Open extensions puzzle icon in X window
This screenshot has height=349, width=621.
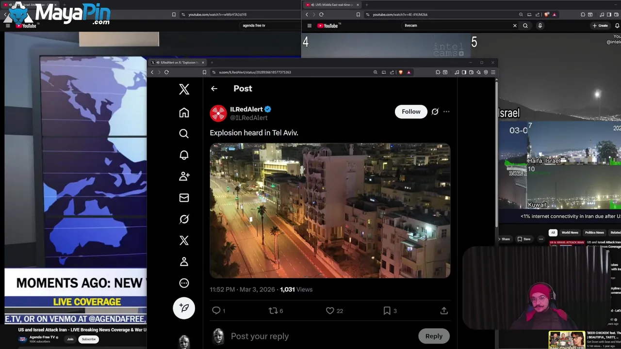click(438, 72)
